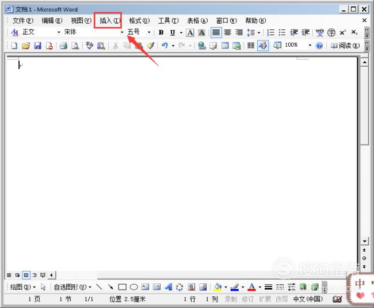Expand the line spacing dropdown arrow
The image size is (374, 308).
pyautogui.click(x=259, y=32)
